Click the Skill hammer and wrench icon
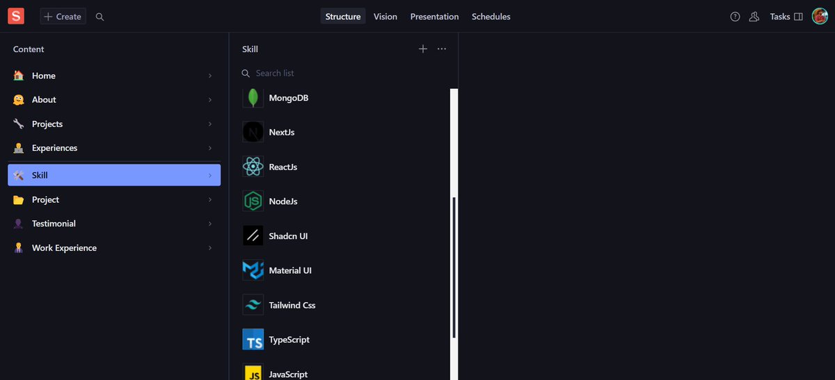This screenshot has width=835, height=380. 19,175
